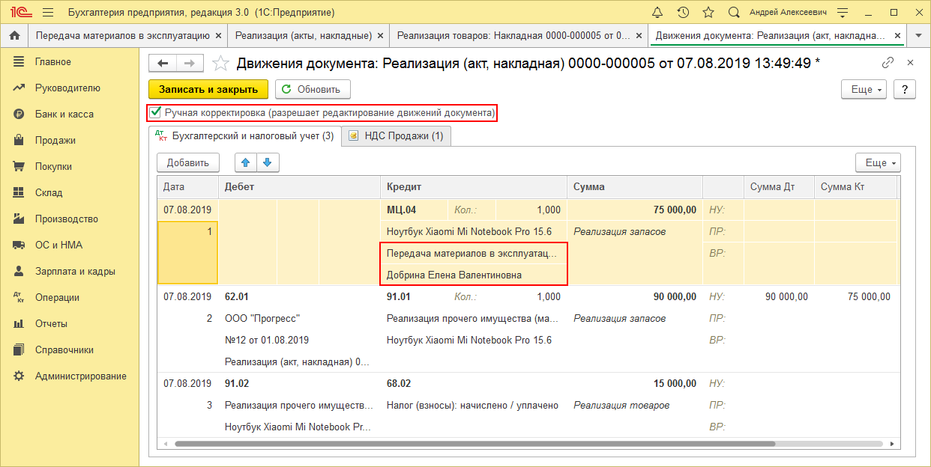This screenshot has width=931, height=467.
Task: Click the horizontal scrollbar of table
Action: click(x=474, y=444)
